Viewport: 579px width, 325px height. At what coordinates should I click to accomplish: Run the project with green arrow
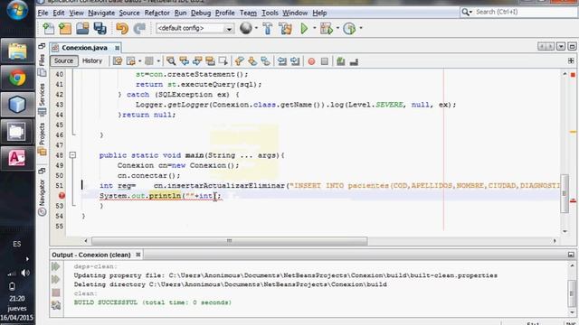click(304, 28)
